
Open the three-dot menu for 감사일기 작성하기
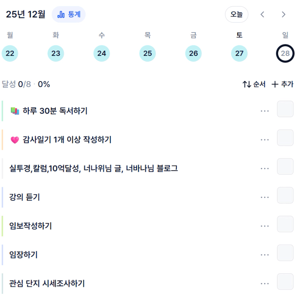click(265, 140)
